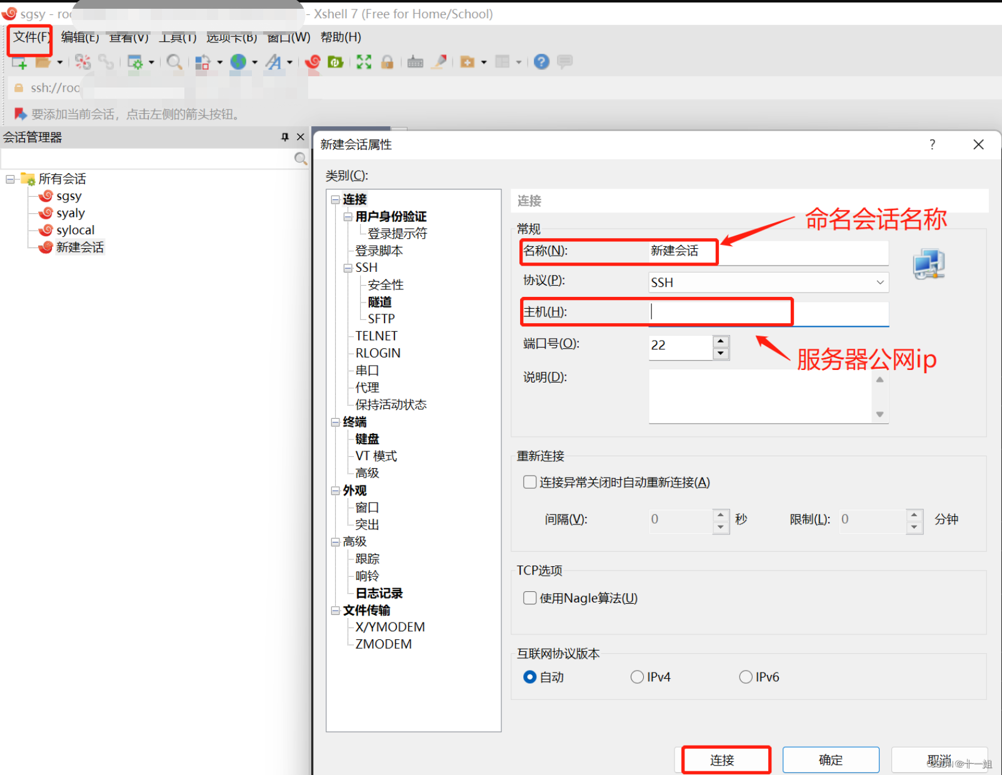Open the 工具(T) menu
This screenshot has width=1002, height=775.
point(178,37)
